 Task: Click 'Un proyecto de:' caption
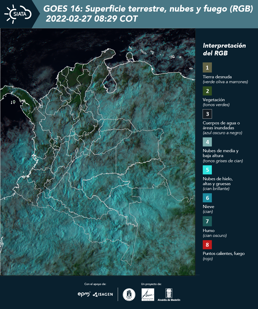coord(151,284)
